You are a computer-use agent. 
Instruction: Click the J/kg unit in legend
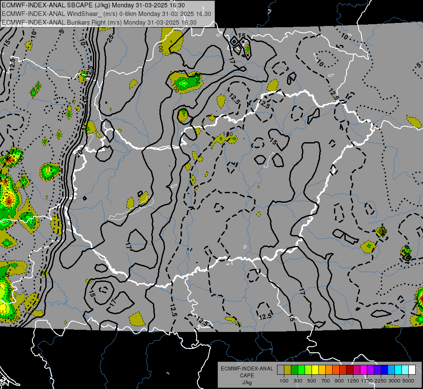247,383
